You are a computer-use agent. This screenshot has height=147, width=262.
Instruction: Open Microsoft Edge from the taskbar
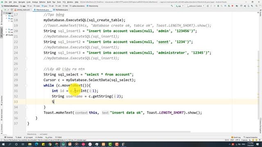tap(36, 144)
